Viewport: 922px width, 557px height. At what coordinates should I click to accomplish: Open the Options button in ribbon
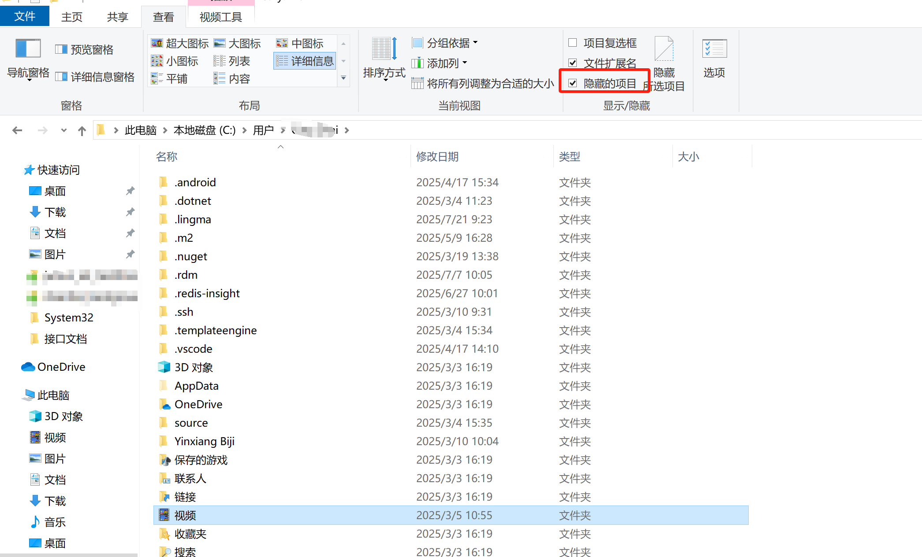[x=714, y=49]
